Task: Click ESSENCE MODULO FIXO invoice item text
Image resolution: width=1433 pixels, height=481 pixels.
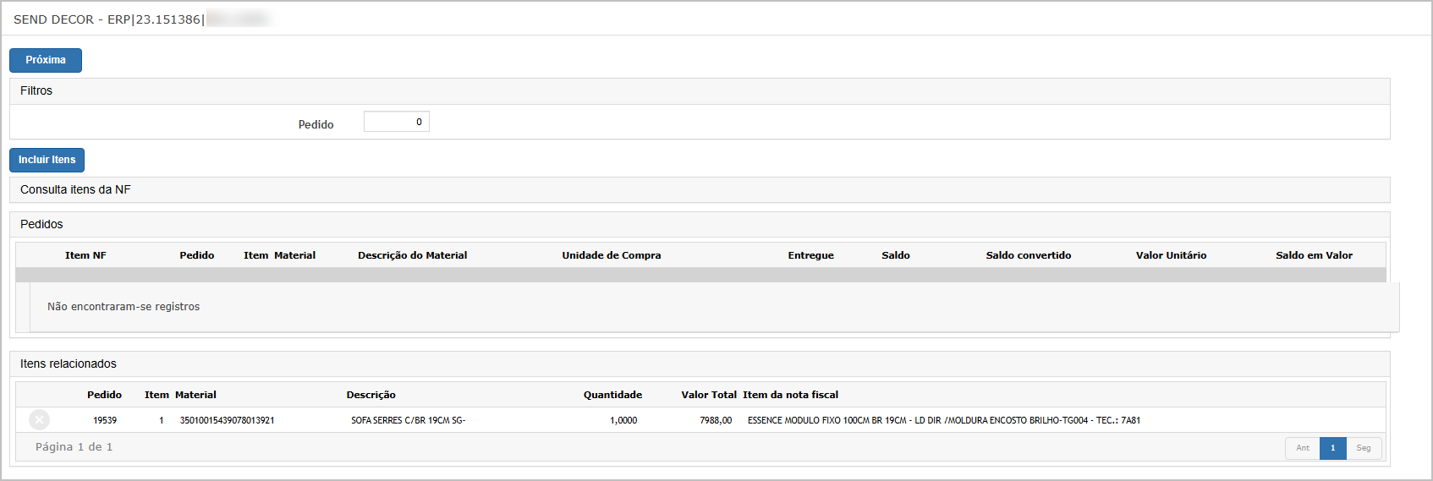Action: tap(944, 420)
